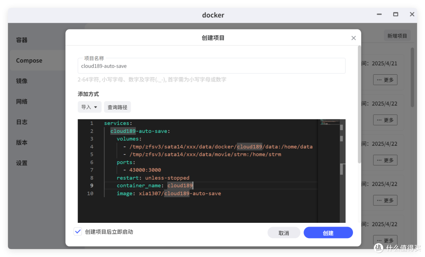Toggle 创建项目后立即启动 checkbox

(x=78, y=231)
